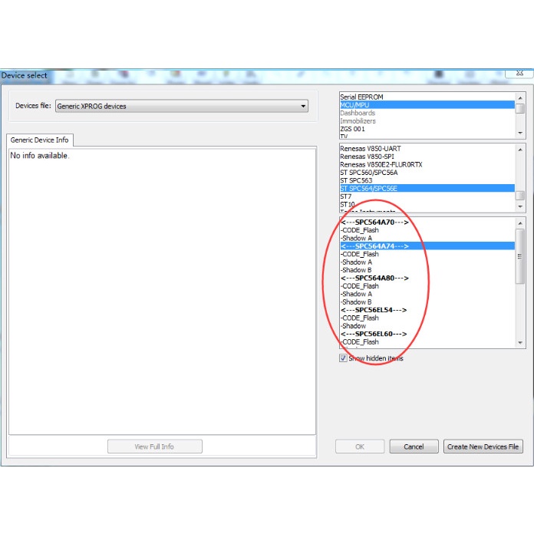Click Create New Devices File button
Screen dimensions: 534x534
[483, 447]
